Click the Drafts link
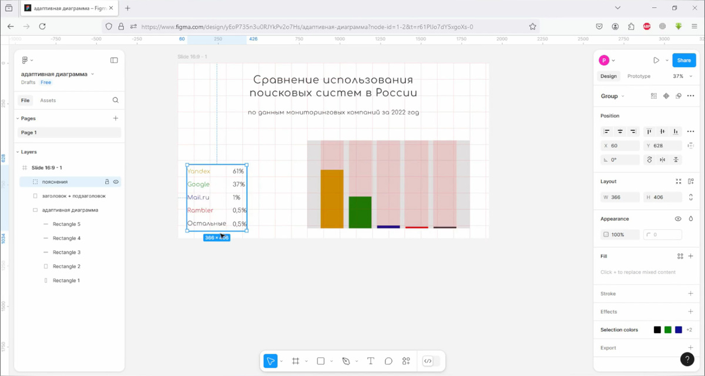Viewport: 705px width, 376px height. click(28, 83)
